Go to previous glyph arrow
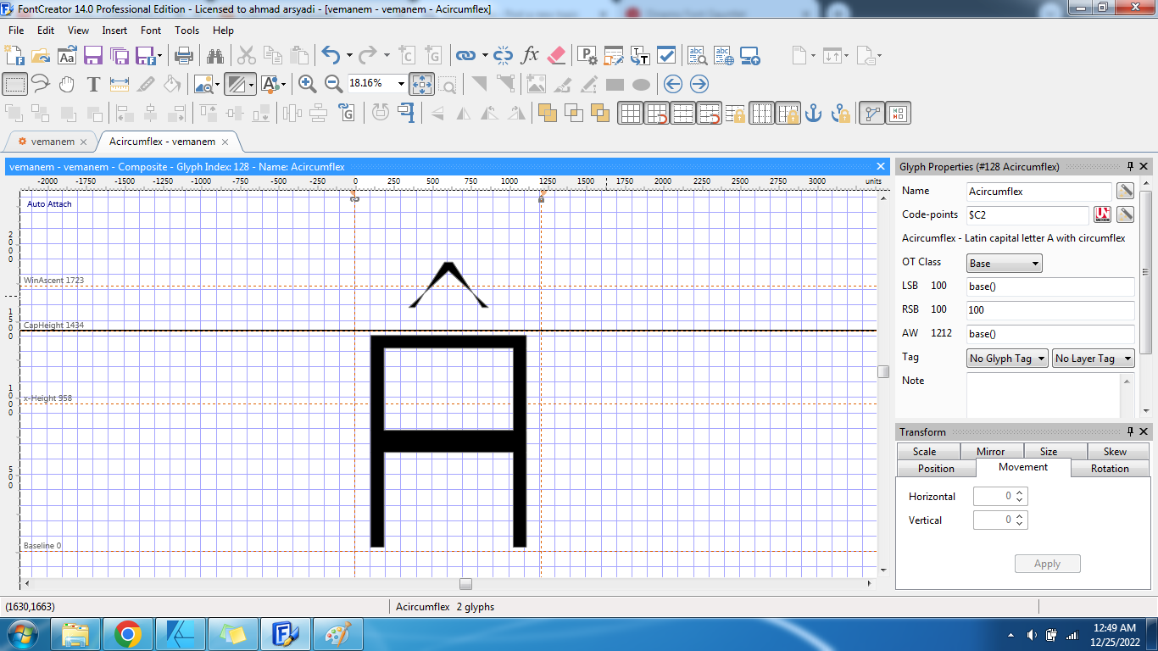This screenshot has width=1158, height=651. click(673, 84)
